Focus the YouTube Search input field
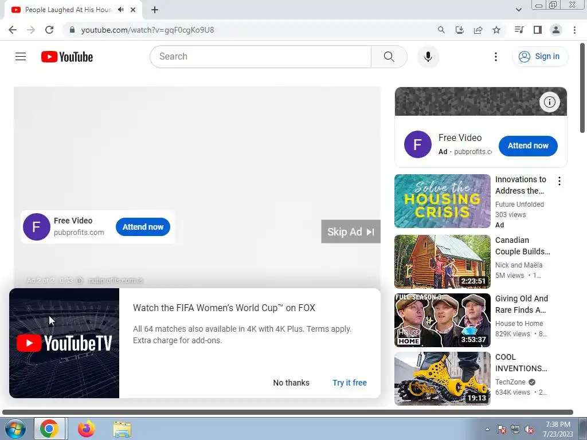Image resolution: width=587 pixels, height=440 pixels. 261,57
